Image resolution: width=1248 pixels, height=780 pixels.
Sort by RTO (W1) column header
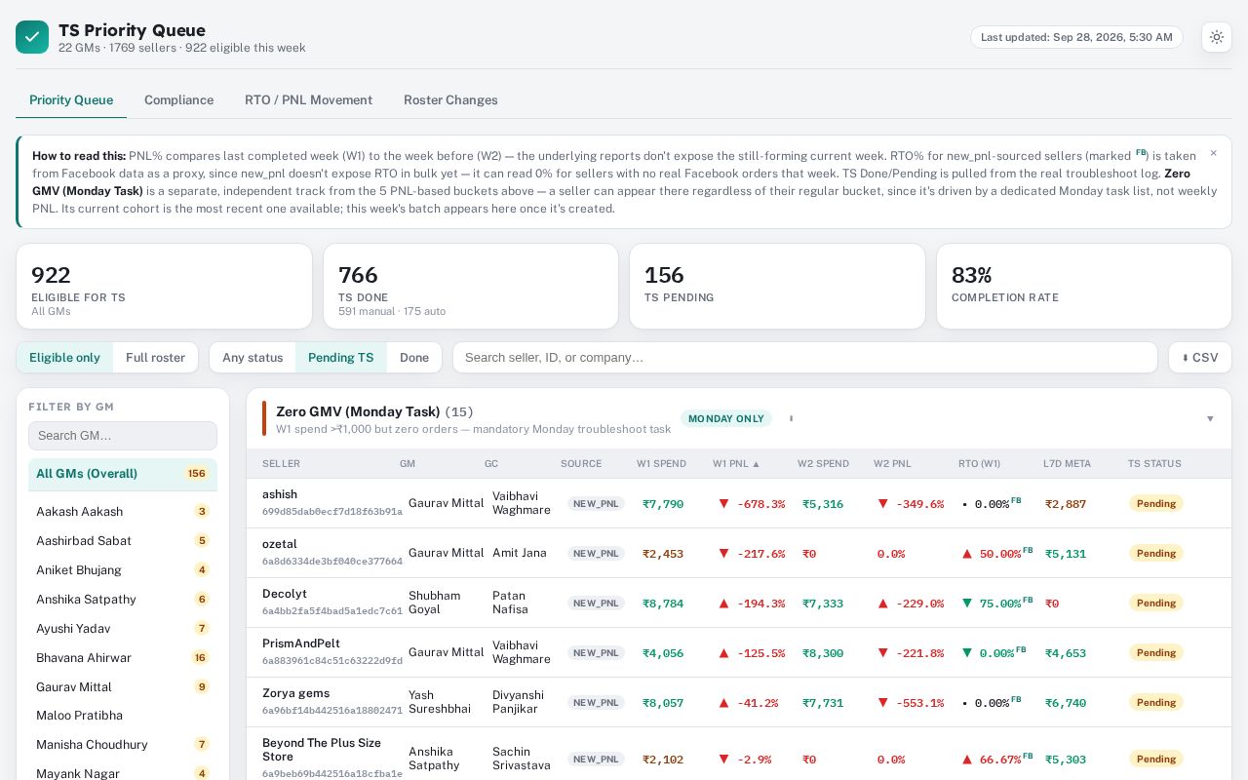point(979,464)
